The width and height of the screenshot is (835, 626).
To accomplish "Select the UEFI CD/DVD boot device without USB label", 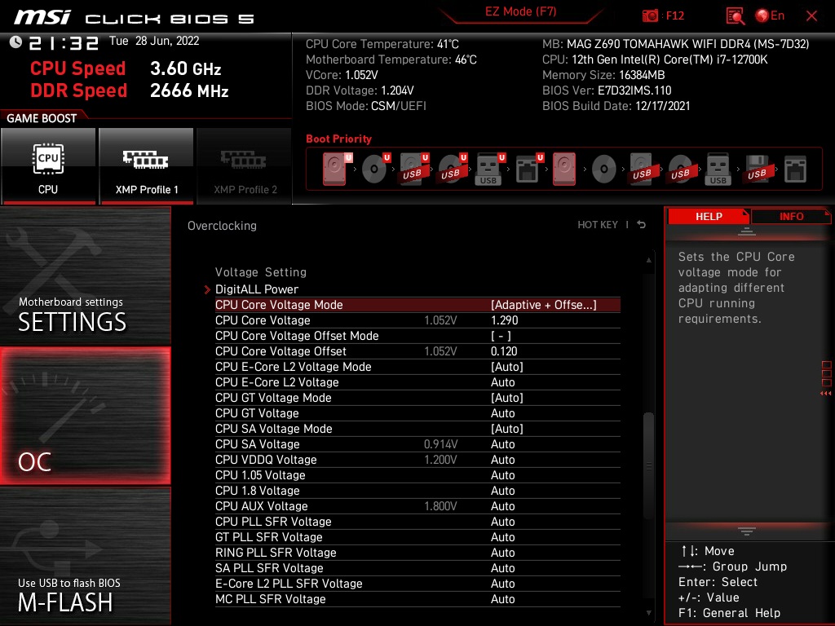I will coord(375,170).
